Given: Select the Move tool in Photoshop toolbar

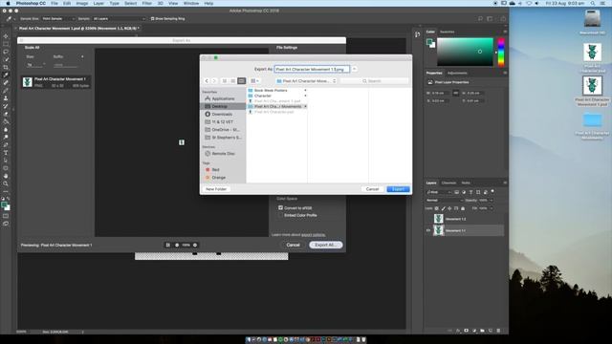Looking at the screenshot, I should point(6,36).
